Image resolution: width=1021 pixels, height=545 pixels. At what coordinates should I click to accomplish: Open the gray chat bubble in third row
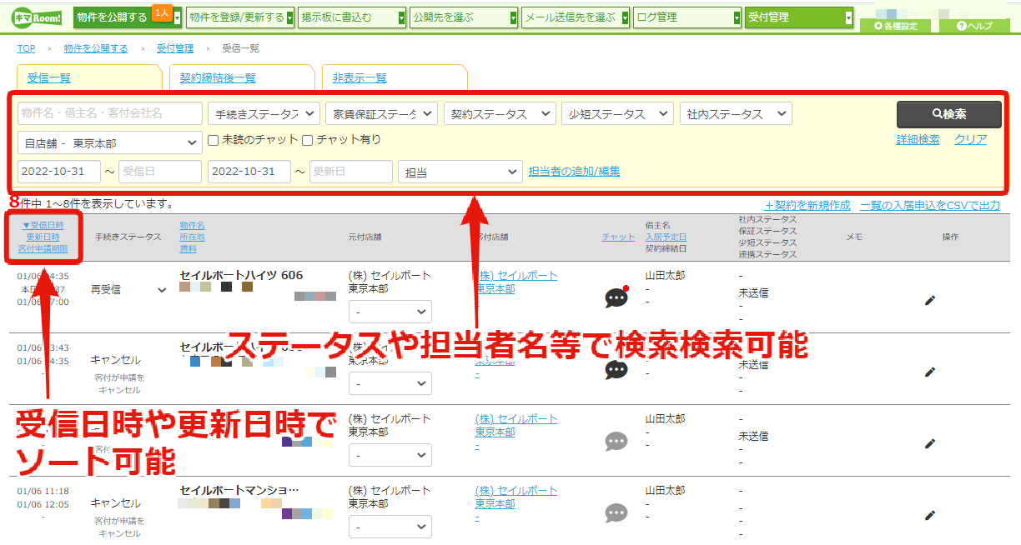[x=616, y=441]
